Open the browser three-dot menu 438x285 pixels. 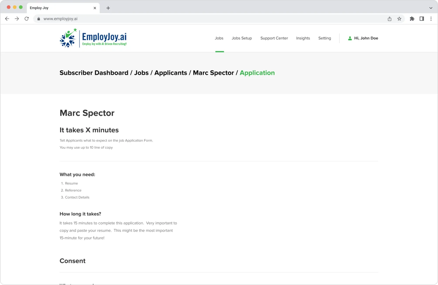pyautogui.click(x=431, y=19)
